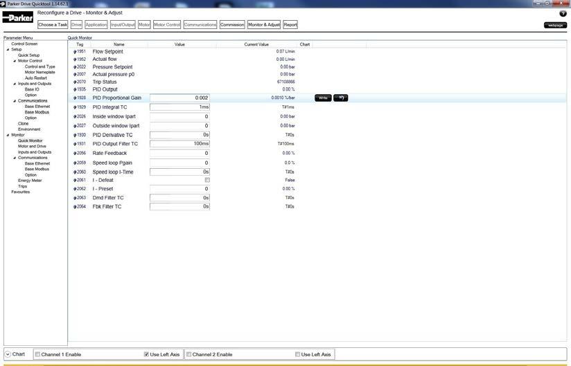Enable Channel 2 checkbox

click(188, 354)
